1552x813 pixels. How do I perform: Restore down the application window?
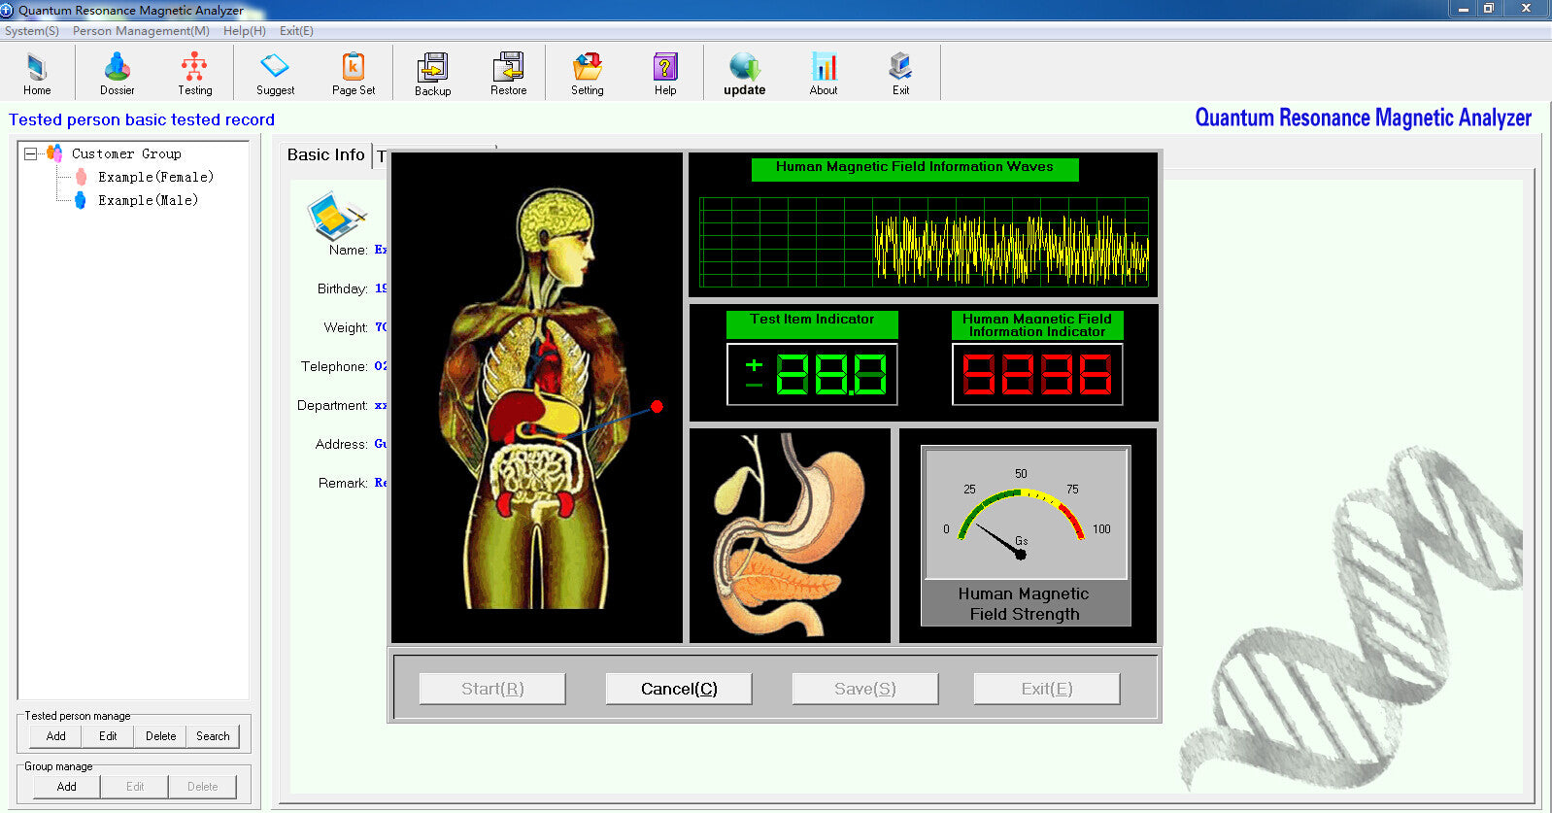coord(1488,8)
